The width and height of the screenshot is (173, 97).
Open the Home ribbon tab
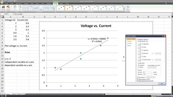pos(6,4)
